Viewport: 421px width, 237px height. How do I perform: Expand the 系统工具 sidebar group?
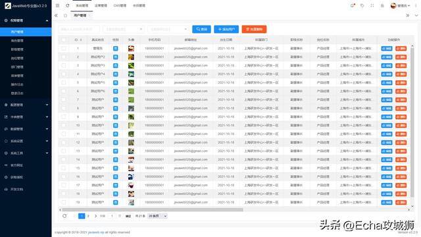(x=26, y=153)
